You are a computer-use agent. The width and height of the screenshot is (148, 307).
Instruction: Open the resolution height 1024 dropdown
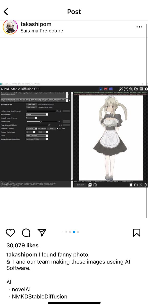43,132
